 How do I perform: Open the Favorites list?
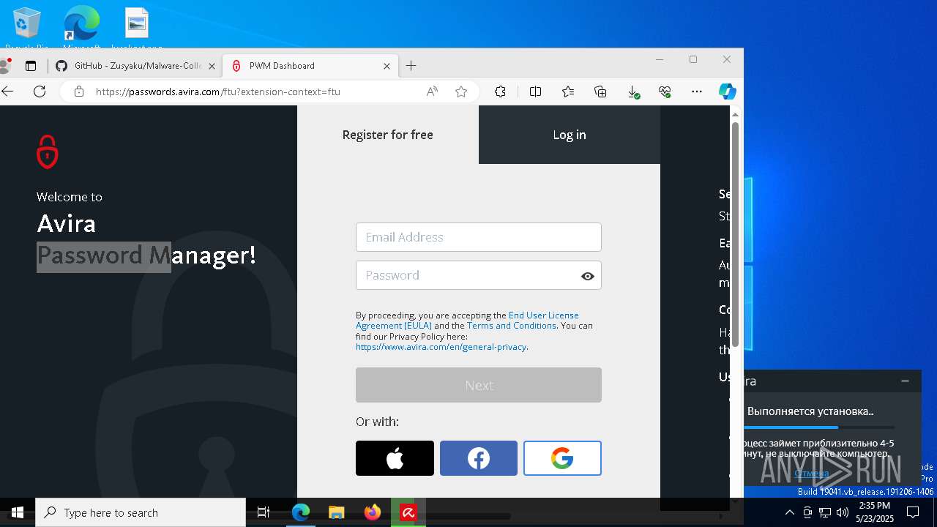[568, 91]
